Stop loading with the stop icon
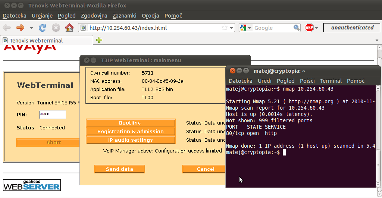The width and height of the screenshot is (382, 198). (x=56, y=28)
